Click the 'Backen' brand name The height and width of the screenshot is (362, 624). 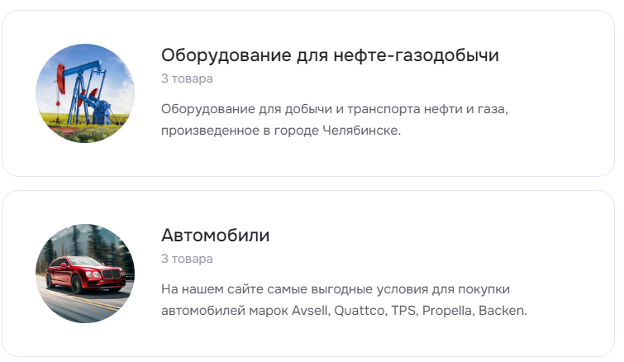(x=503, y=310)
